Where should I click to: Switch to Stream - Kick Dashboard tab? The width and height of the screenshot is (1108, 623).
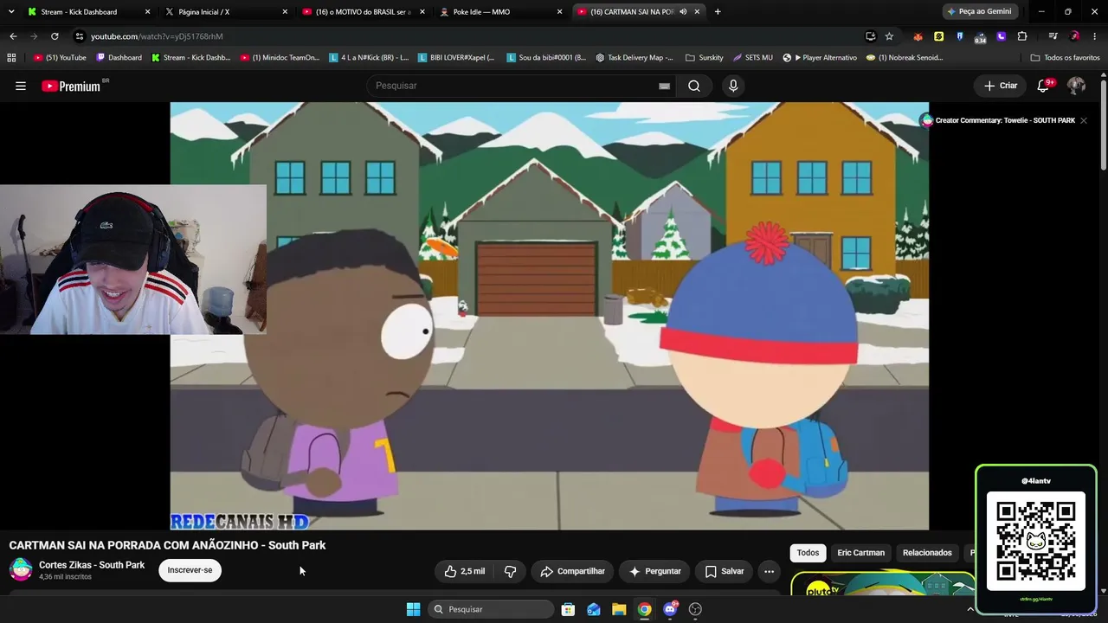tap(88, 12)
